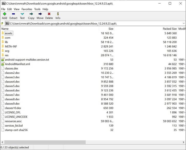The height and width of the screenshot is (150, 186).
Task: Maximize the 7-Zip window
Action: (170, 3)
